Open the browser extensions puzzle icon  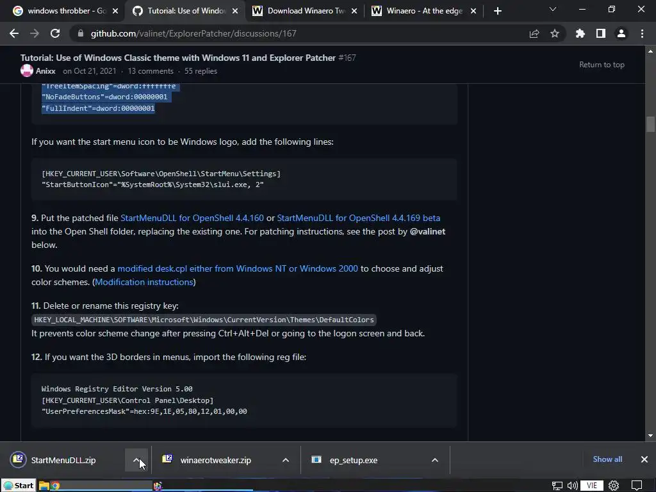580,33
